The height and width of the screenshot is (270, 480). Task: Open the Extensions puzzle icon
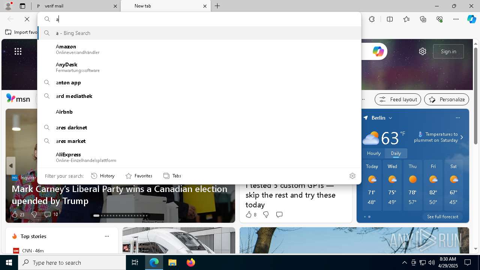pos(372,19)
